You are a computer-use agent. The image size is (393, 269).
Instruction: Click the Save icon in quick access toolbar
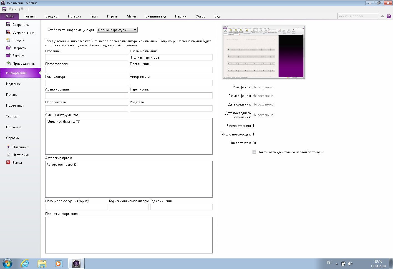click(4, 9)
